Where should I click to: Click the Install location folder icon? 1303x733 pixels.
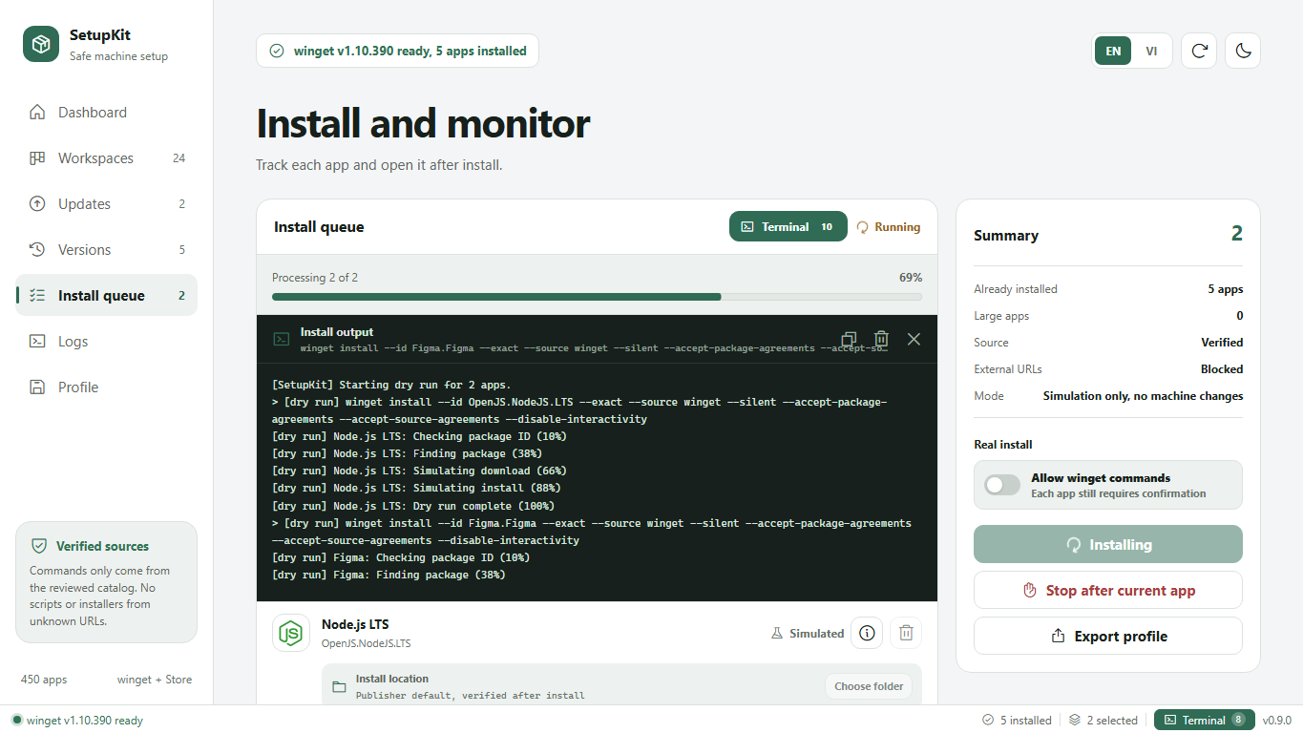339,687
